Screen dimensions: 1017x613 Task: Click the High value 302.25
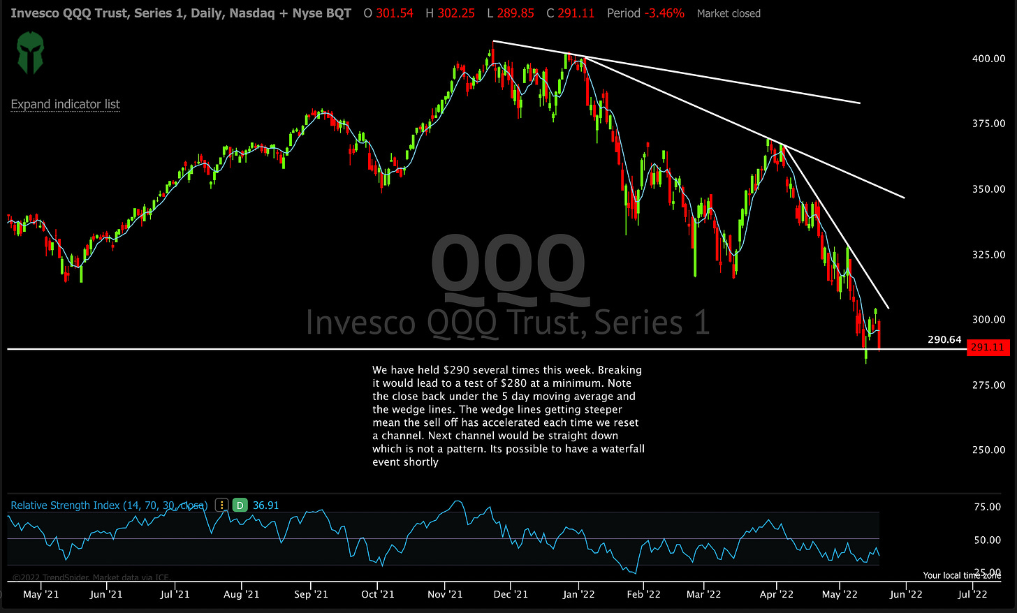pyautogui.click(x=456, y=13)
